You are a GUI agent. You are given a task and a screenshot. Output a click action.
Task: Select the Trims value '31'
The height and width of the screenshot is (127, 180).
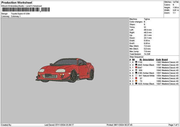145,27
